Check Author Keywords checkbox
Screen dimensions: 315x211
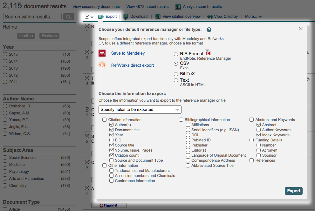click(x=258, y=130)
